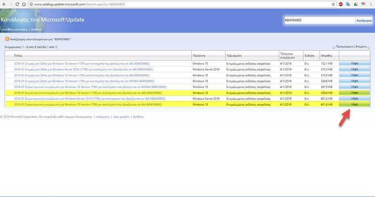This screenshot has height=197, width=375.
Task: Click the βοήθεια footer link
Action: 138,117
